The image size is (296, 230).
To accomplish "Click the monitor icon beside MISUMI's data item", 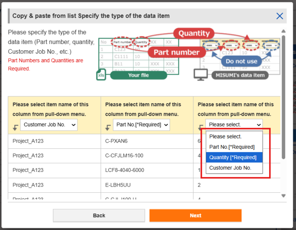I will tap(200, 75).
